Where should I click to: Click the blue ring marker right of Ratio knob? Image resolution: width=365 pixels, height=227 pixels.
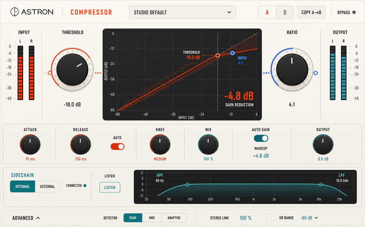pos(315,73)
